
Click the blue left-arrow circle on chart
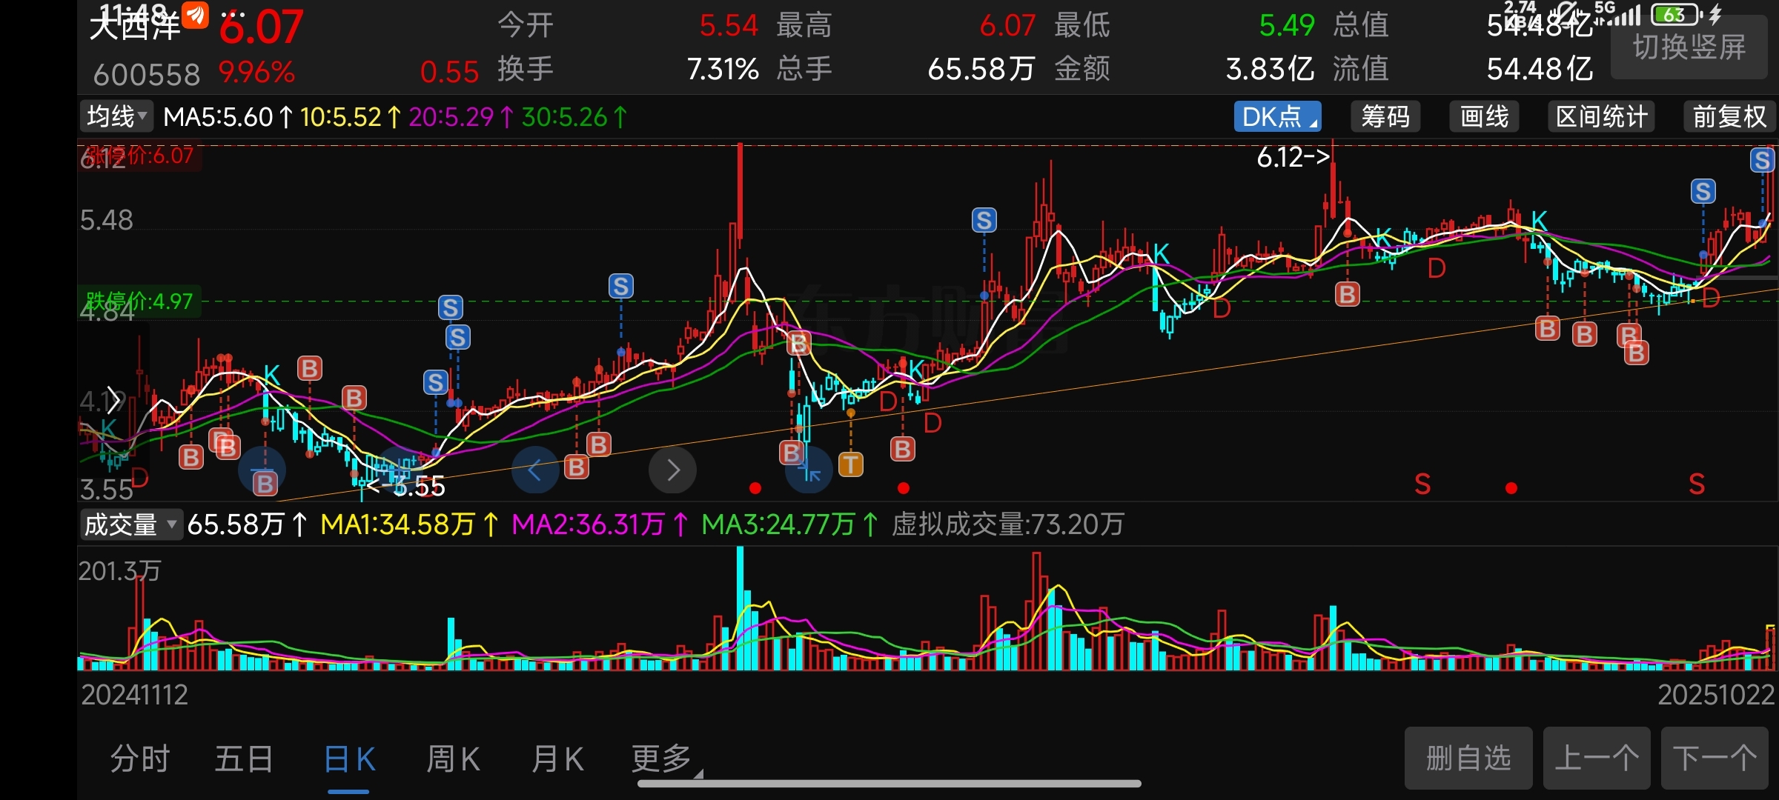pyautogui.click(x=534, y=470)
